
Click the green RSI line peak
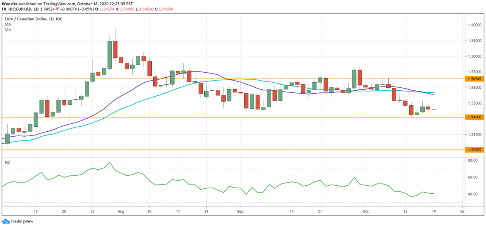(x=110, y=163)
